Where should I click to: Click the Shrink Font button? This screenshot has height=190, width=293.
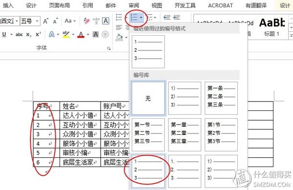pyautogui.click(x=55, y=21)
